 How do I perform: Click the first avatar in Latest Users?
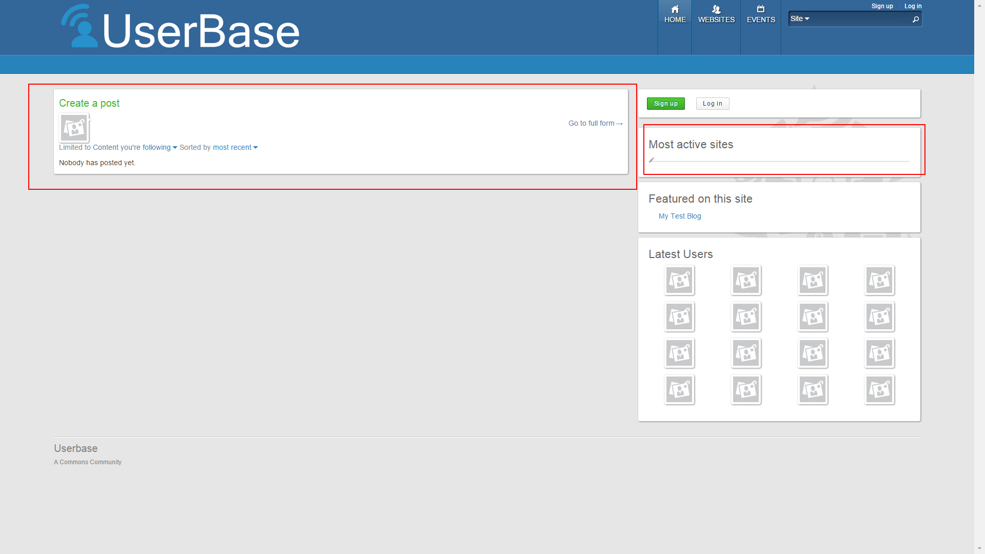click(679, 280)
